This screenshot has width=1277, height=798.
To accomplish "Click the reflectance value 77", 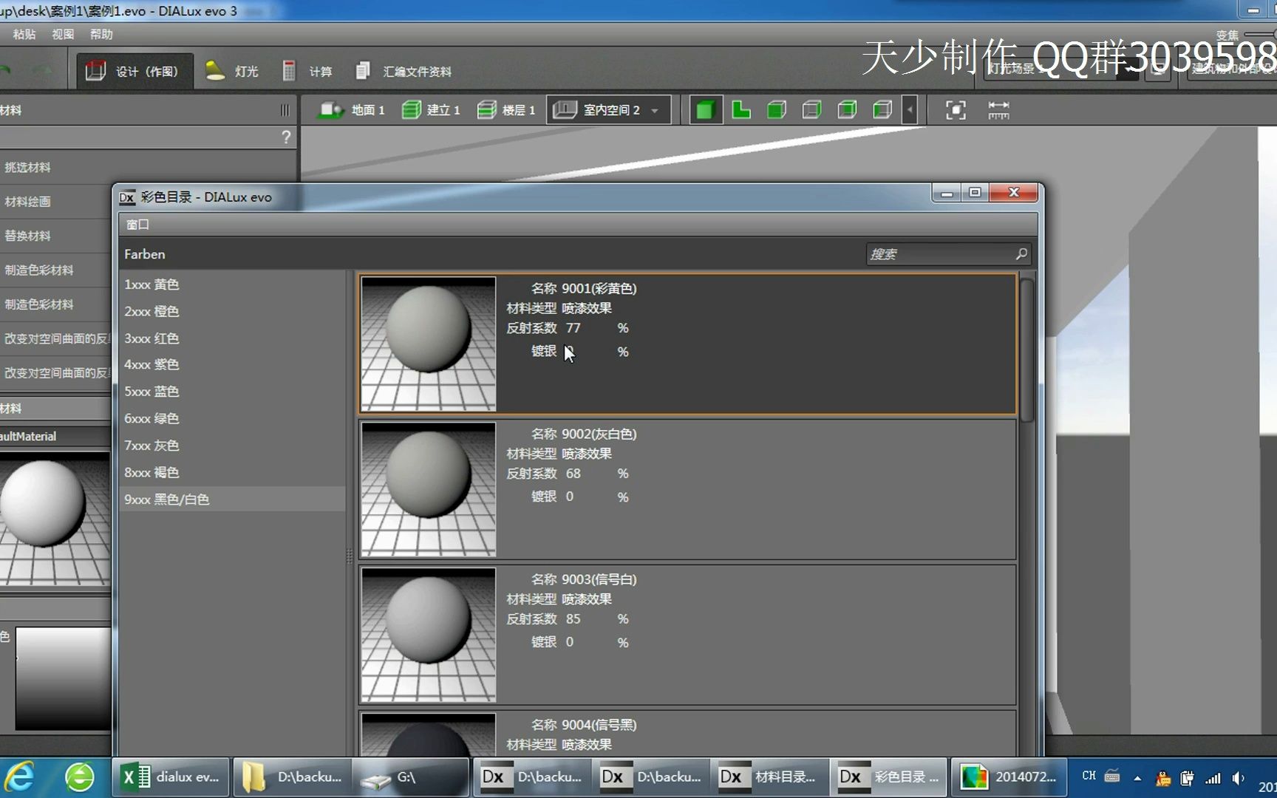I will tap(573, 328).
